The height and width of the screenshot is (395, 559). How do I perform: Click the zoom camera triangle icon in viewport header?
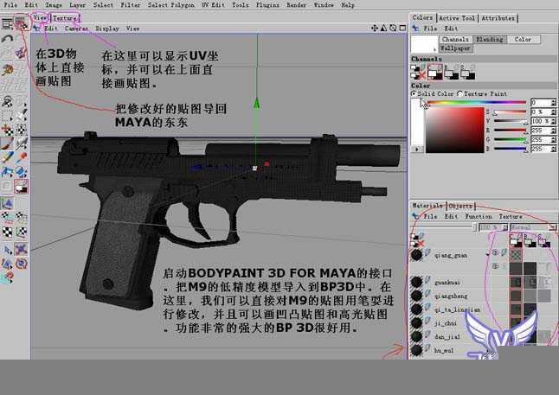tap(383, 28)
